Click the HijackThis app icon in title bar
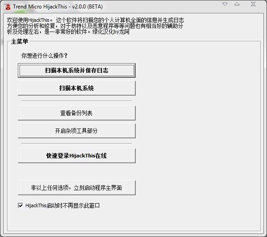Viewport: 267px width, 237px height. (x=7, y=6)
